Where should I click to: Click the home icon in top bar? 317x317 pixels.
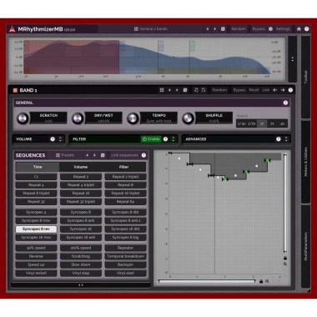pos(299,29)
